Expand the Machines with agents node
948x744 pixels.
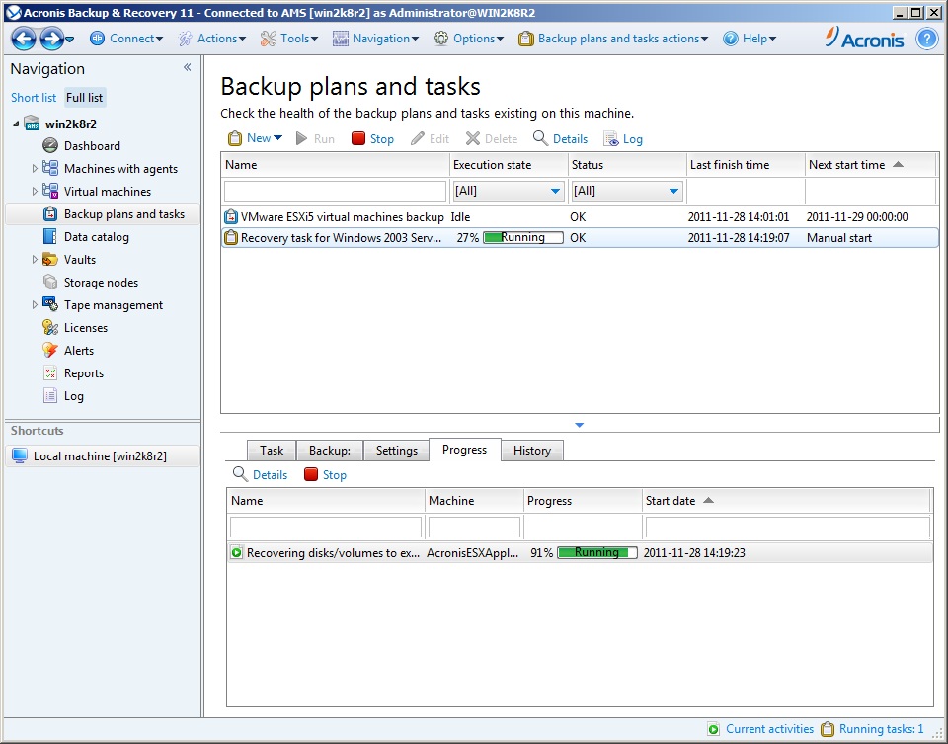[35, 169]
